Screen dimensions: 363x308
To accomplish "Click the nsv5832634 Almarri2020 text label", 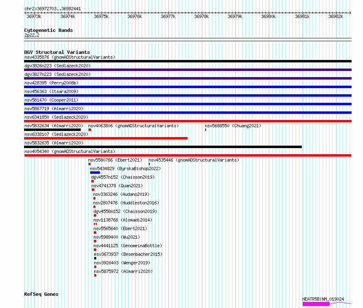I will click(x=54, y=126).
